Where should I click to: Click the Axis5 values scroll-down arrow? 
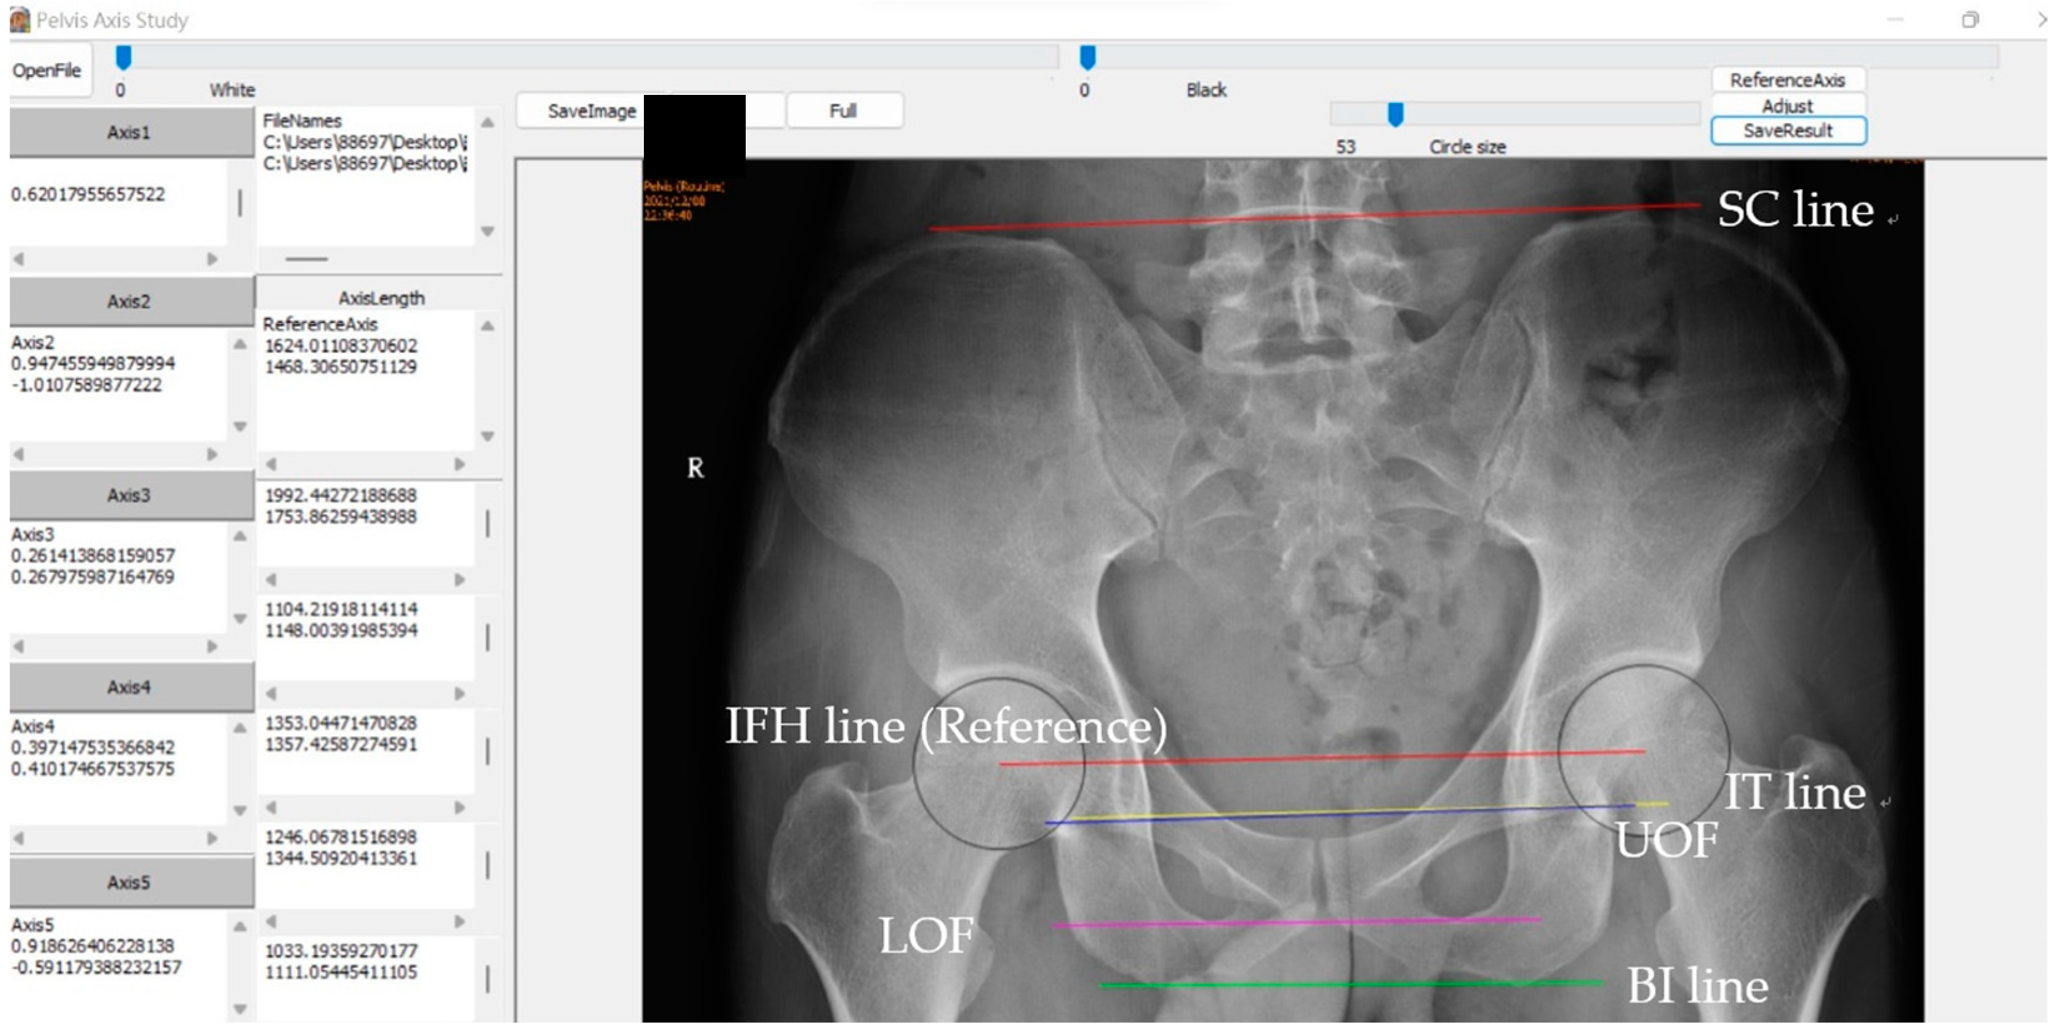tap(239, 1009)
